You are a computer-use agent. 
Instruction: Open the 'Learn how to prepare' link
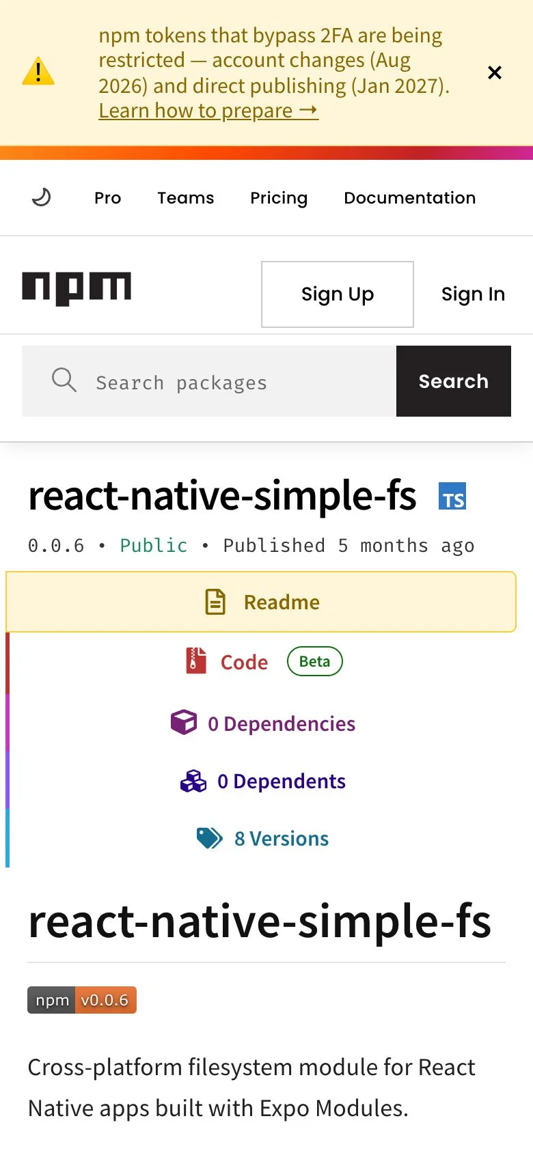[208, 111]
